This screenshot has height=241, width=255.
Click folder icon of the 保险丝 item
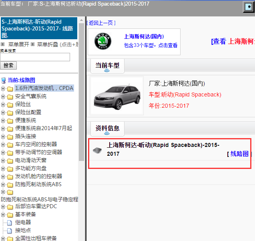click(10, 105)
